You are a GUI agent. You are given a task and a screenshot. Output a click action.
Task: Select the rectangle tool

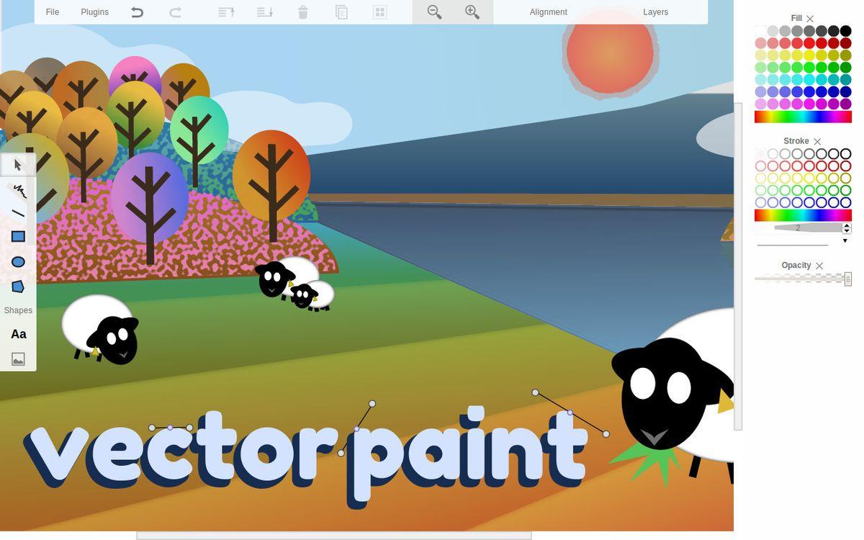click(x=18, y=237)
